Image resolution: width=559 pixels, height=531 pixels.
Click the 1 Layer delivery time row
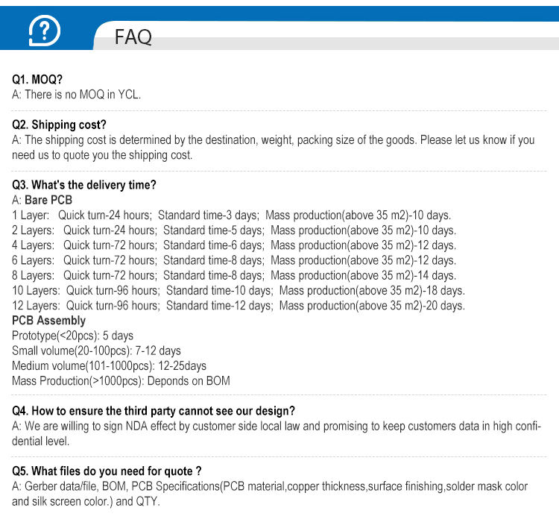coord(231,216)
